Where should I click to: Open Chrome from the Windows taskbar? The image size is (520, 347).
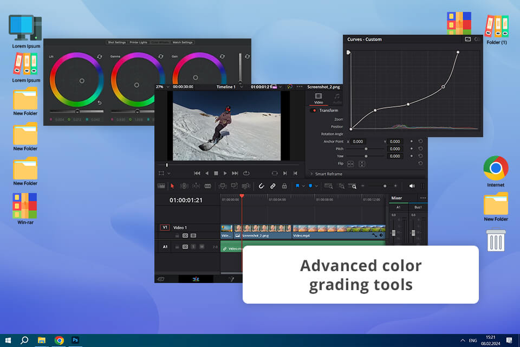tap(59, 340)
